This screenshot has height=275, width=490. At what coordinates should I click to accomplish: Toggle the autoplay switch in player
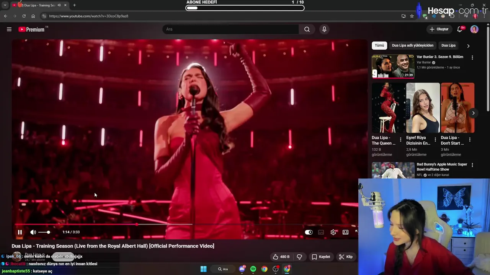309,232
